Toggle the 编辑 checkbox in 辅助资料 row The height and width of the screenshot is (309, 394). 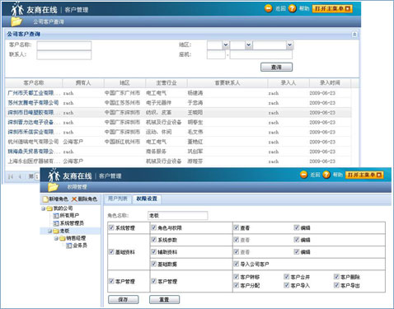pos(297,251)
